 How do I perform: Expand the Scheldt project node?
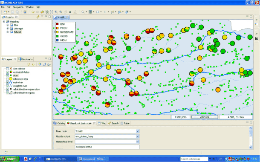pyautogui.click(x=8, y=32)
